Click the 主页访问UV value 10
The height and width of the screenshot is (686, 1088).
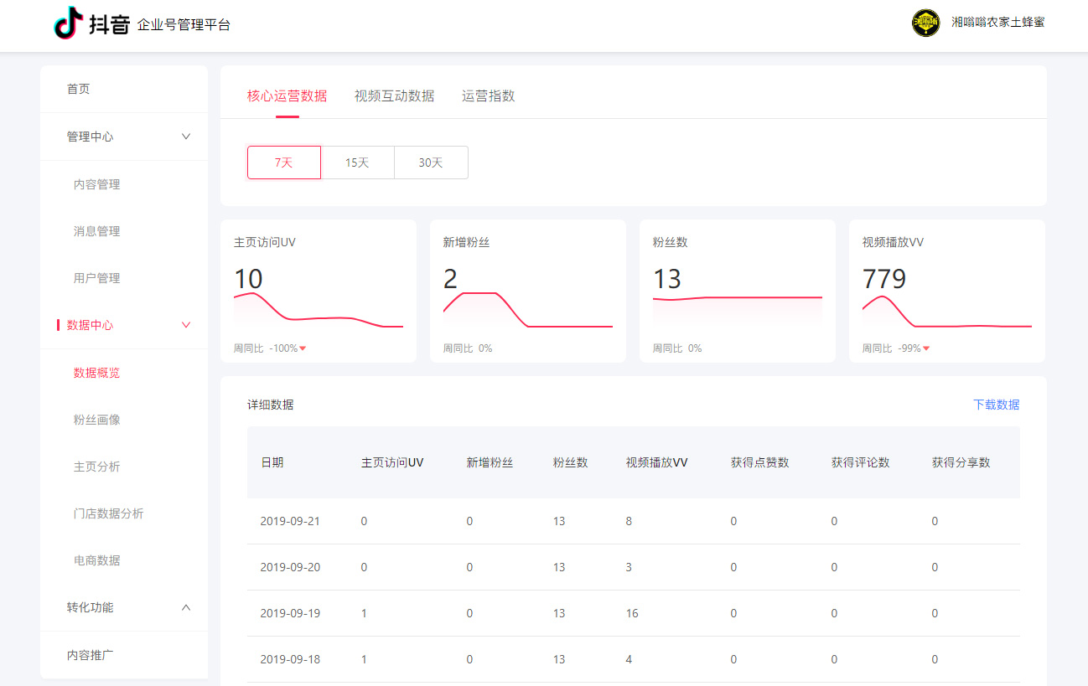[x=248, y=279]
